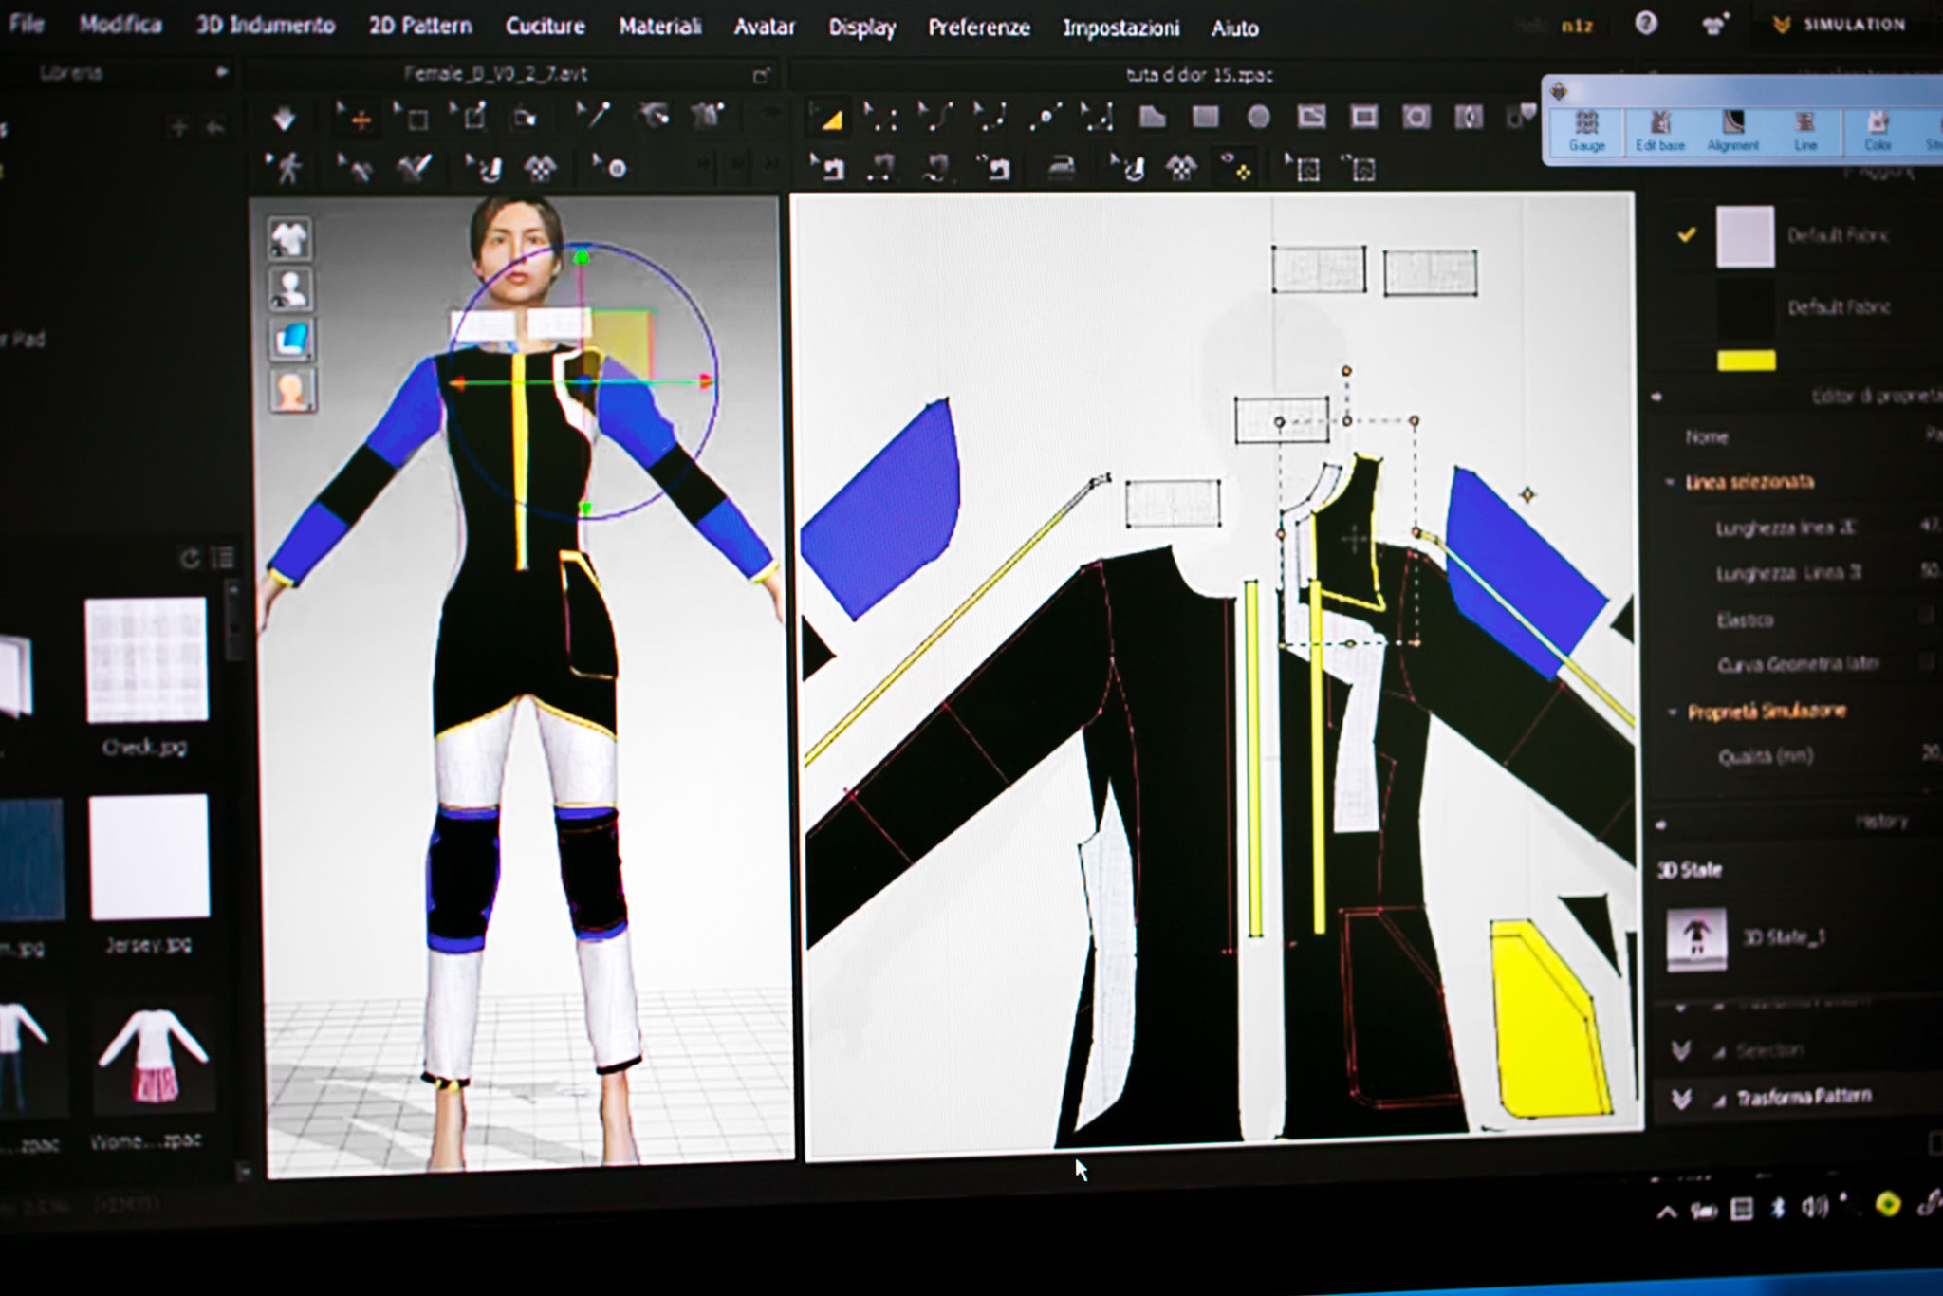Toggle checkmark on first Default Fabric
This screenshot has height=1296, width=1943.
click(1686, 234)
